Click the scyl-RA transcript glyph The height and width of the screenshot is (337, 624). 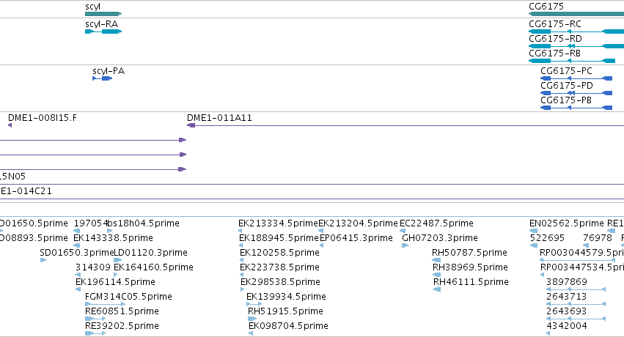point(103,32)
